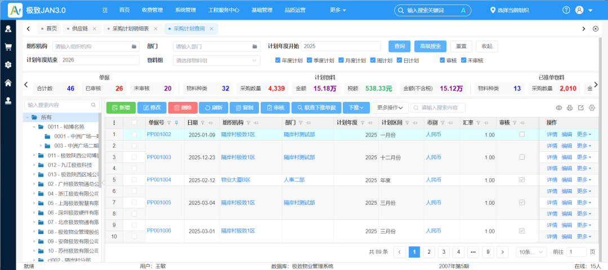This screenshot has height=270, width=608.
Task: Open the user profile sidebar icon
Action: (x=8, y=29)
